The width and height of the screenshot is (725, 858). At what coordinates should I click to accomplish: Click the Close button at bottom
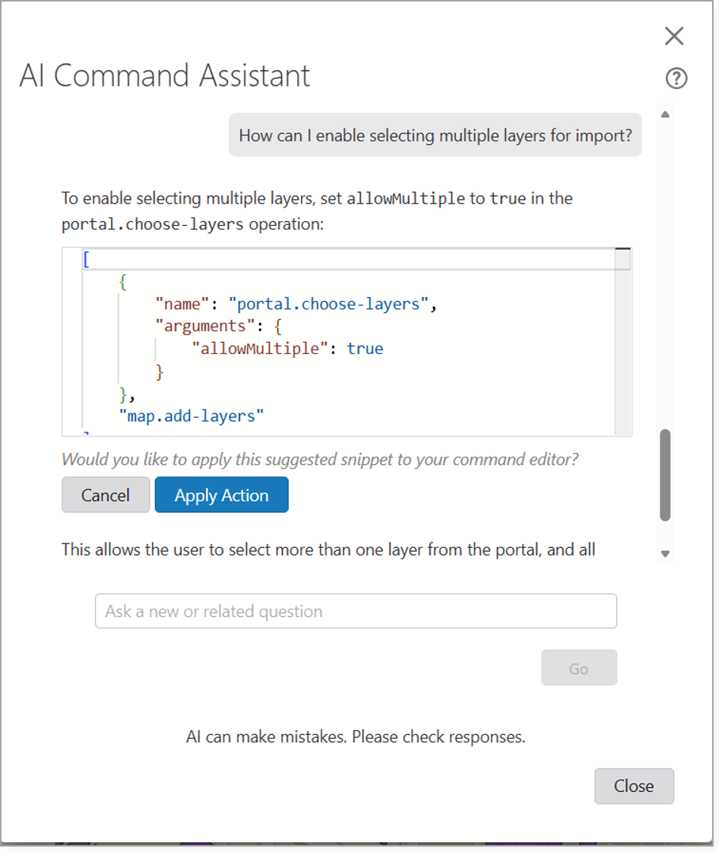coord(634,786)
